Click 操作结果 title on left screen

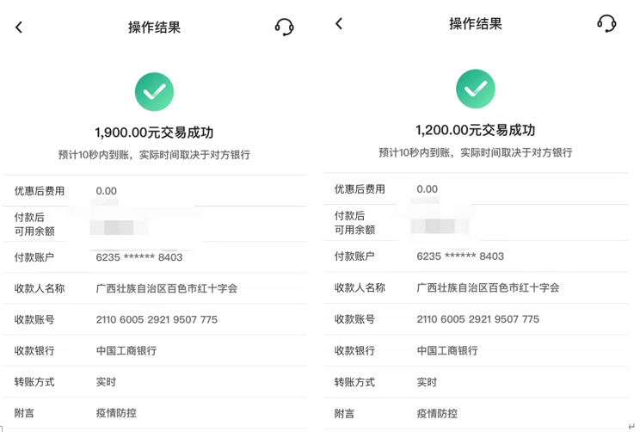pos(154,28)
